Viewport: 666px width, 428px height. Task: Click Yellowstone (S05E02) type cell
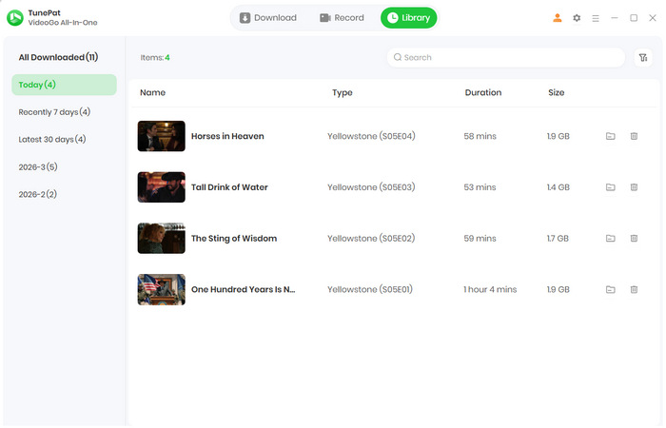(x=371, y=238)
